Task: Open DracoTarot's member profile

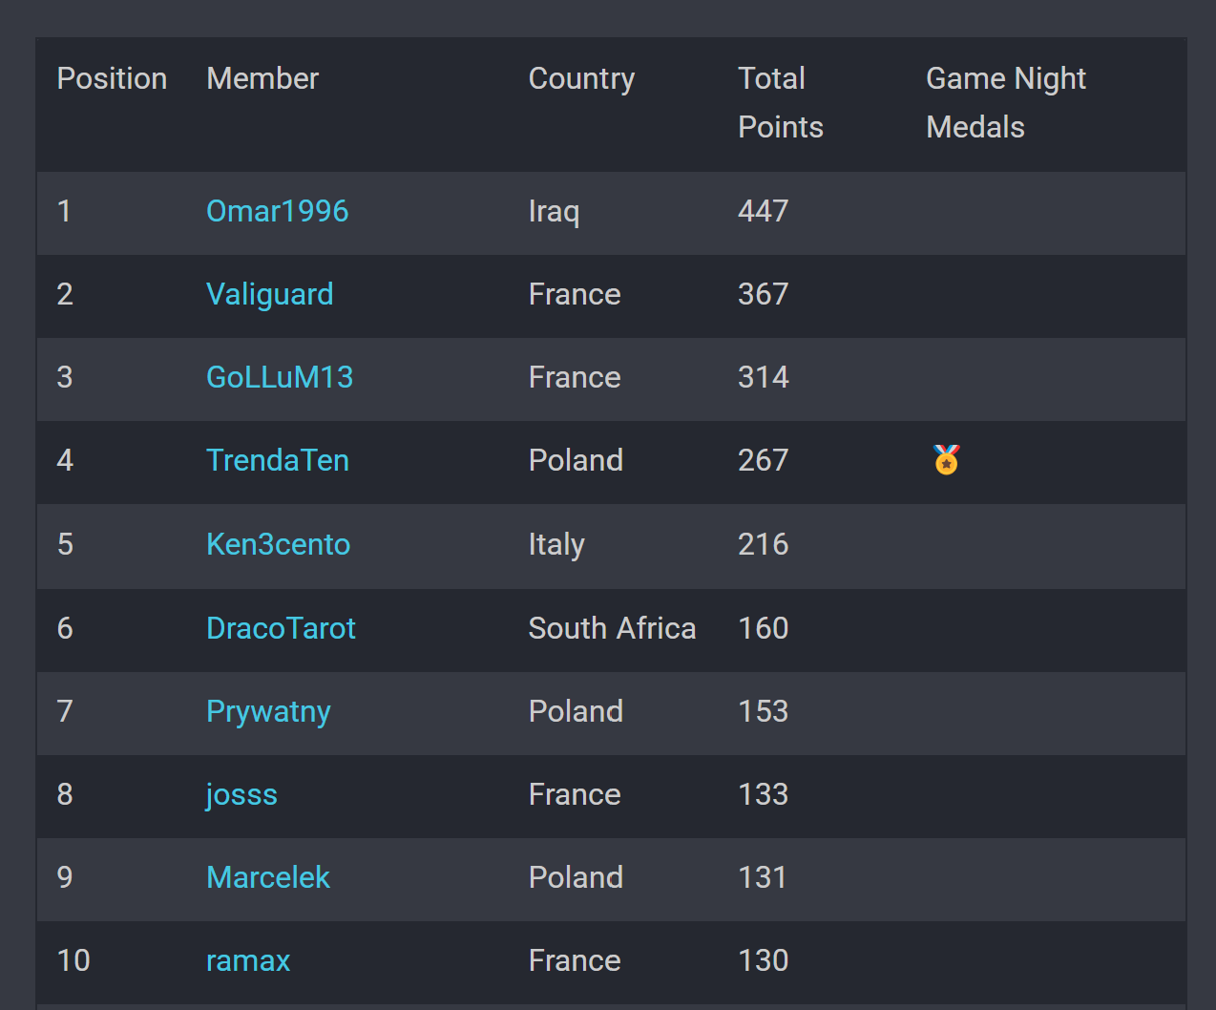Action: point(281,628)
